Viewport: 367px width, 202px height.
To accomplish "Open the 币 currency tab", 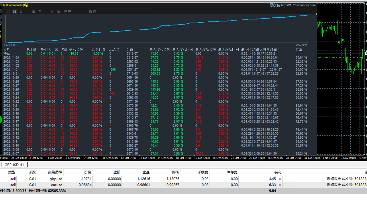I will tap(46, 11).
